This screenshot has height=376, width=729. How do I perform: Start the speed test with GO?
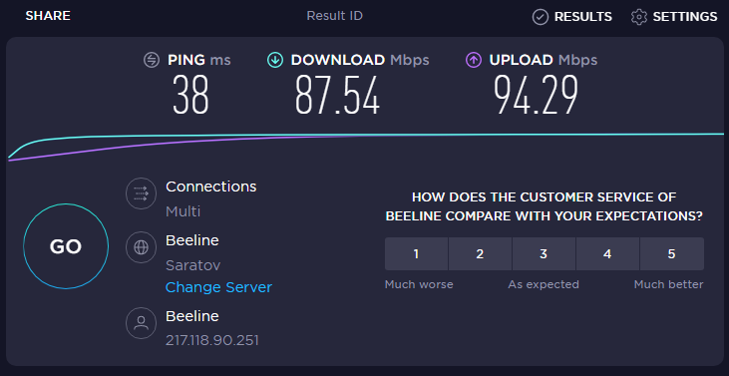point(66,246)
